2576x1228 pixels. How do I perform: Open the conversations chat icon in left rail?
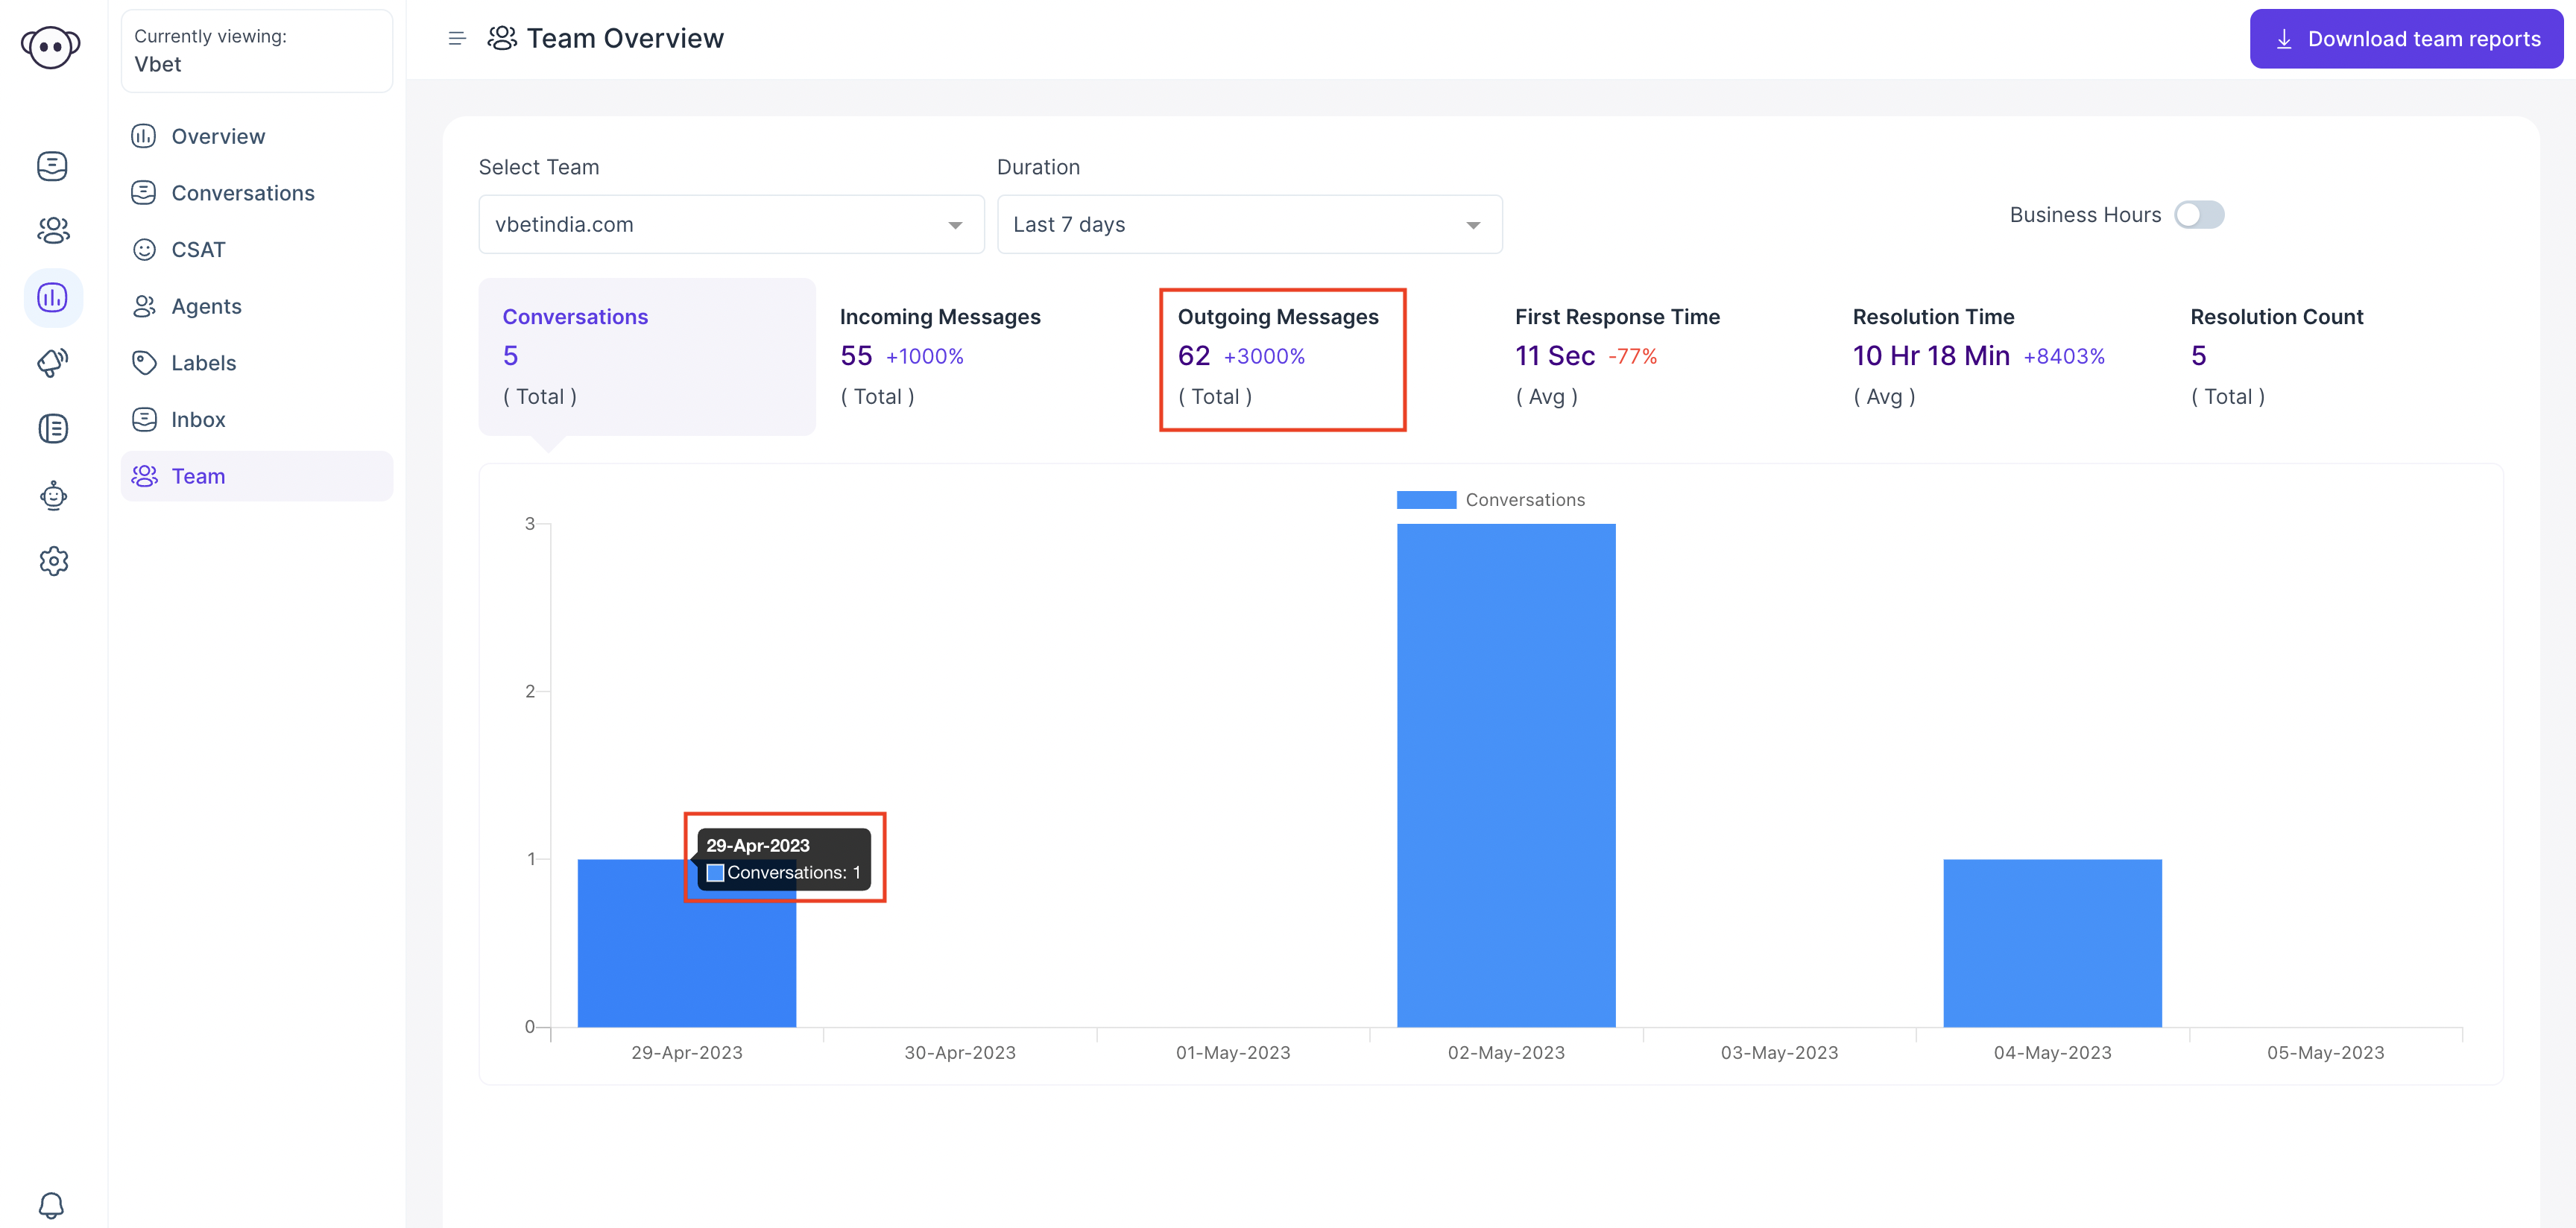(52, 166)
